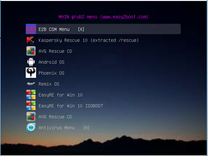
Task: Select the Phoenix OS entry
Action: tap(52, 73)
